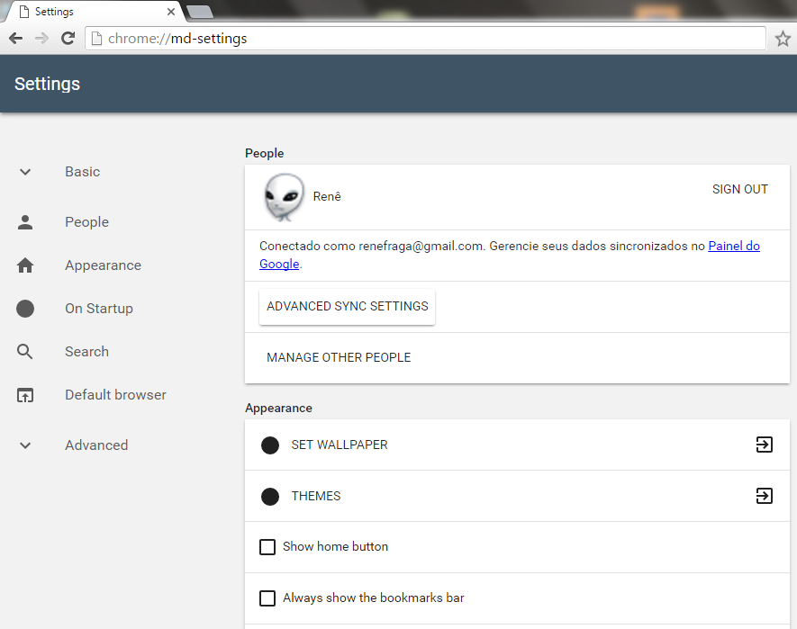This screenshot has width=797, height=629.
Task: Open Advanced Sync Settings
Action: [347, 307]
